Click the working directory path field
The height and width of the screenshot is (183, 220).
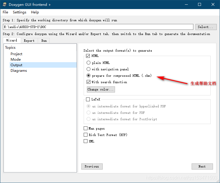[x=98, y=27]
